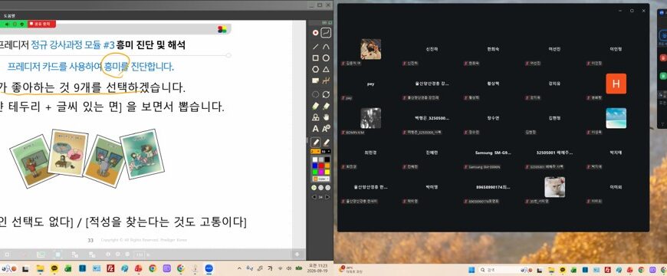Open the shapes group tool

click(x=316, y=117)
